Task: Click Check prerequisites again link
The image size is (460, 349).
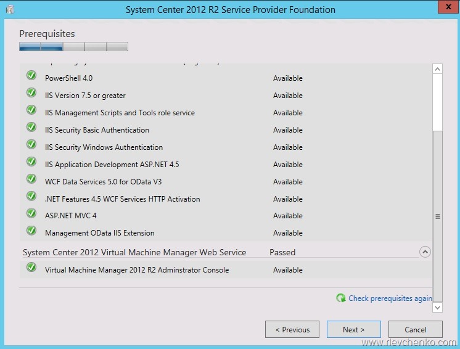Action: pos(390,298)
